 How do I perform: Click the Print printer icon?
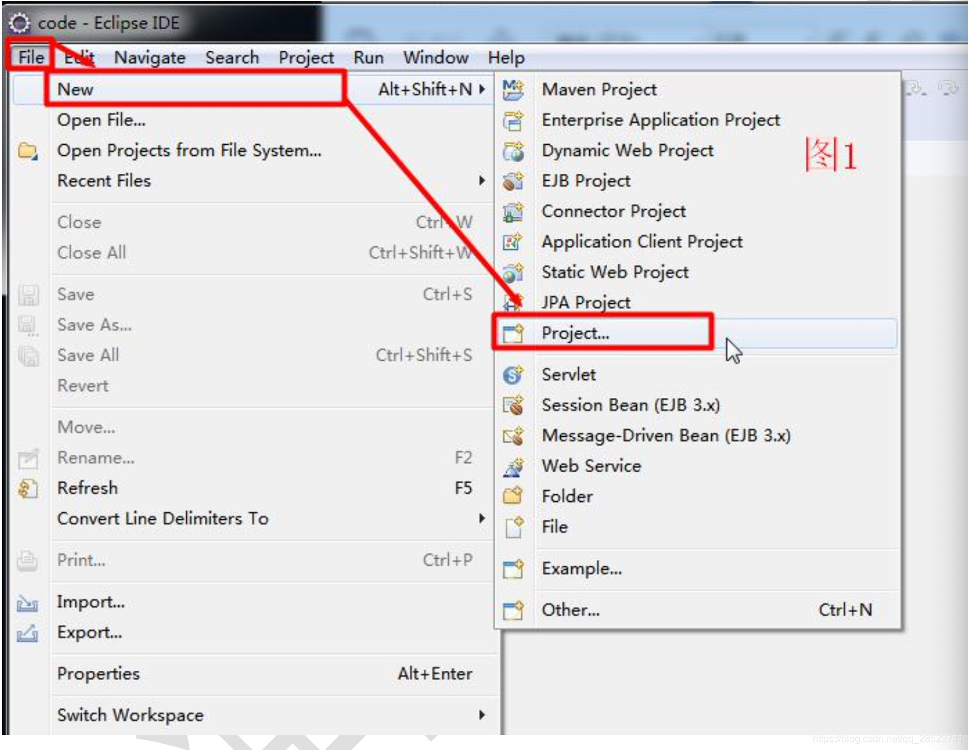28,560
